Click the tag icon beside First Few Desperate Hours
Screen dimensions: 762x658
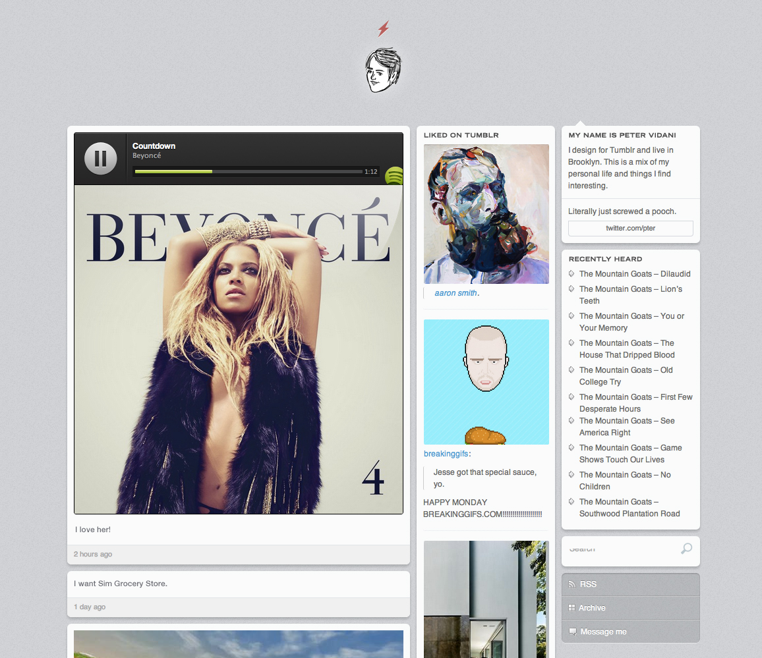(571, 397)
